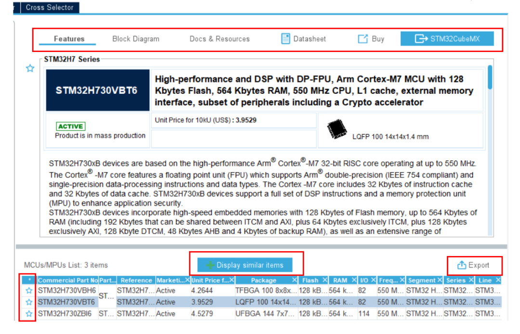This screenshot has width=520, height=334.
Task: Toggle favorite star for STM32H730VBT6 row
Action: (29, 302)
